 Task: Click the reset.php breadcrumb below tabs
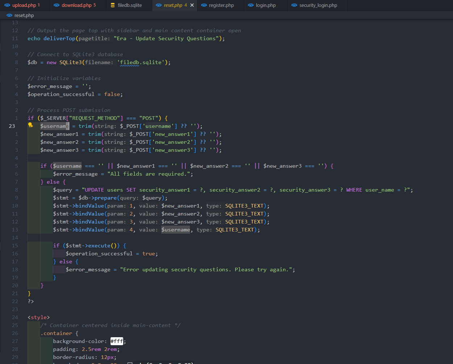[24, 15]
